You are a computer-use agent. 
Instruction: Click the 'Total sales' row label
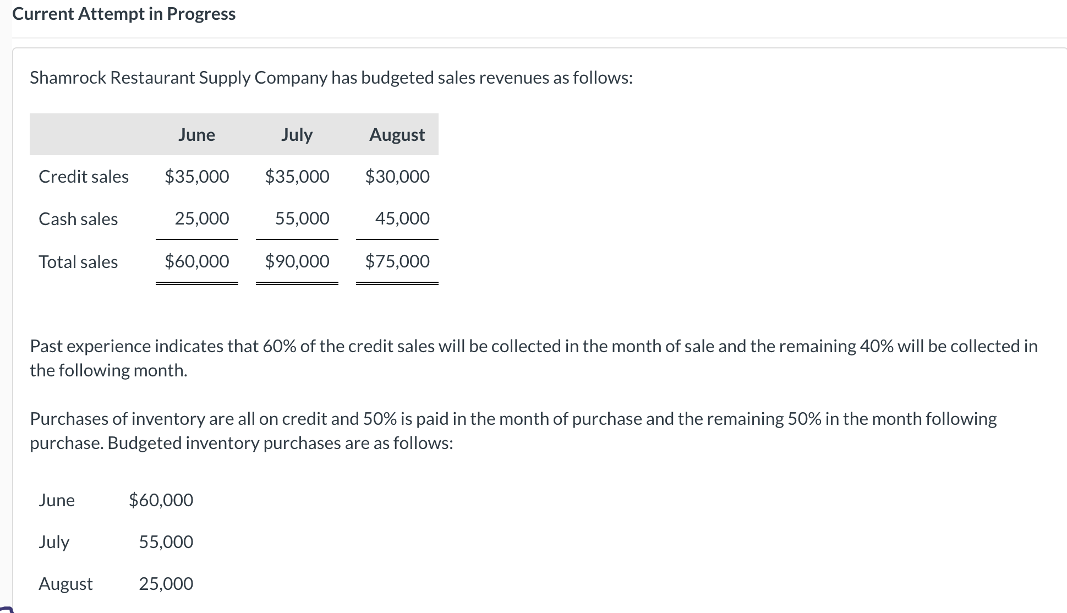pos(78,262)
